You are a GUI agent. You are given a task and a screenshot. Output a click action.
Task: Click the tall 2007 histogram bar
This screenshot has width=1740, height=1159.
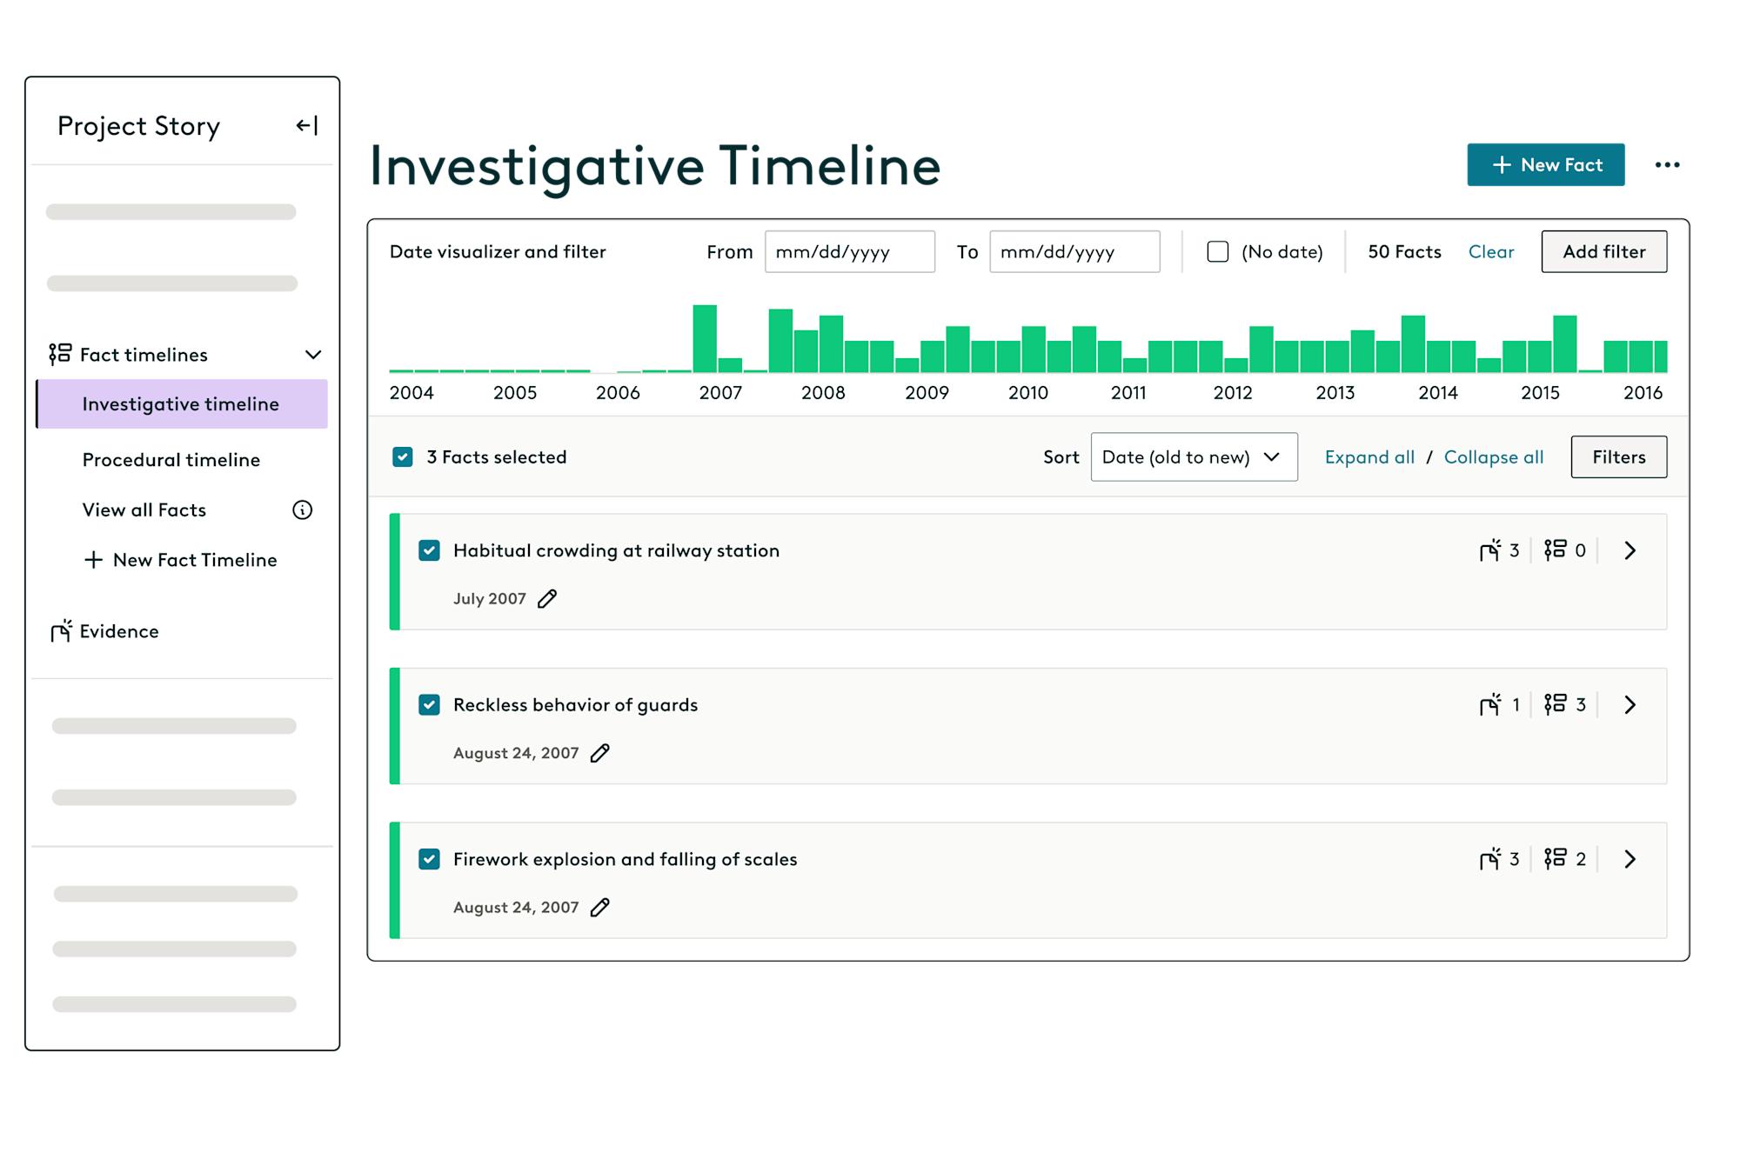tap(705, 338)
